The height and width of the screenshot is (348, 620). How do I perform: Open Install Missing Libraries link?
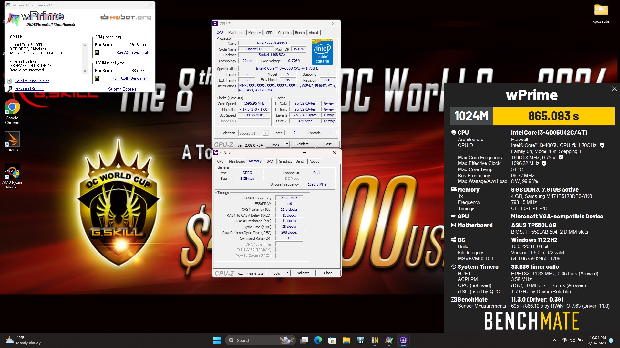32,81
